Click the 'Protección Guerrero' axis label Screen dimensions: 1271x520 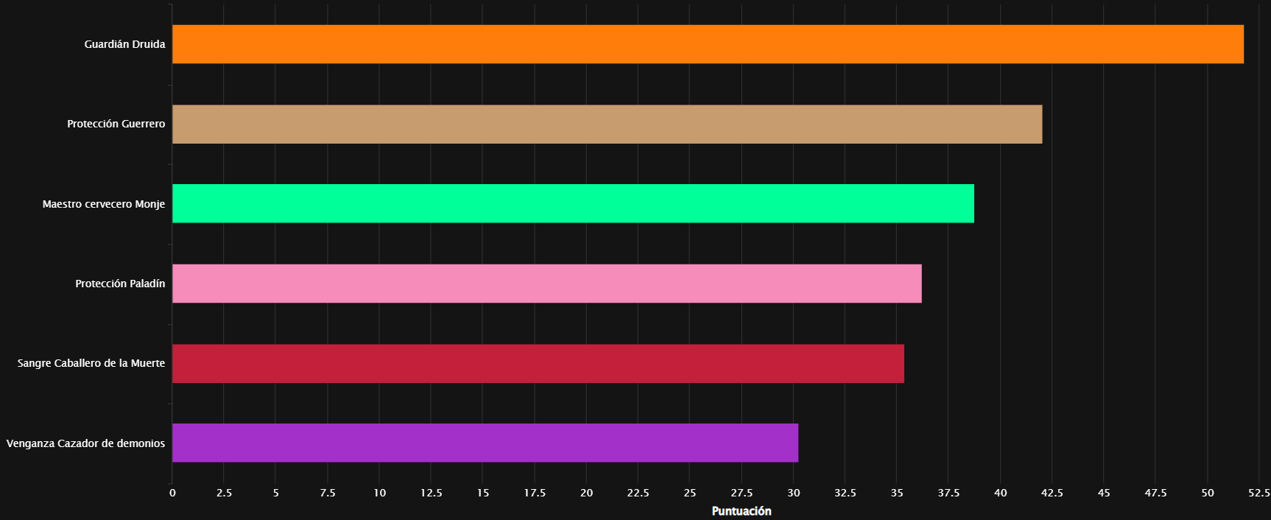click(x=116, y=124)
